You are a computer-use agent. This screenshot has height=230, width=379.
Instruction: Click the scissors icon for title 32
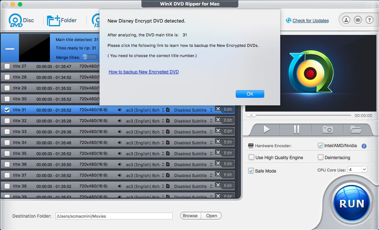[x=218, y=120]
